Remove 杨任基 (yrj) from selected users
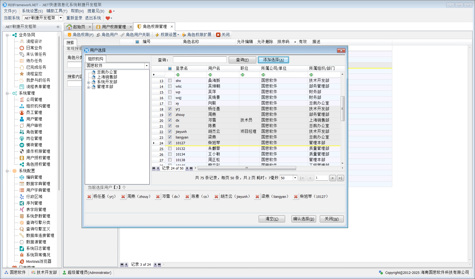 coord(89,197)
